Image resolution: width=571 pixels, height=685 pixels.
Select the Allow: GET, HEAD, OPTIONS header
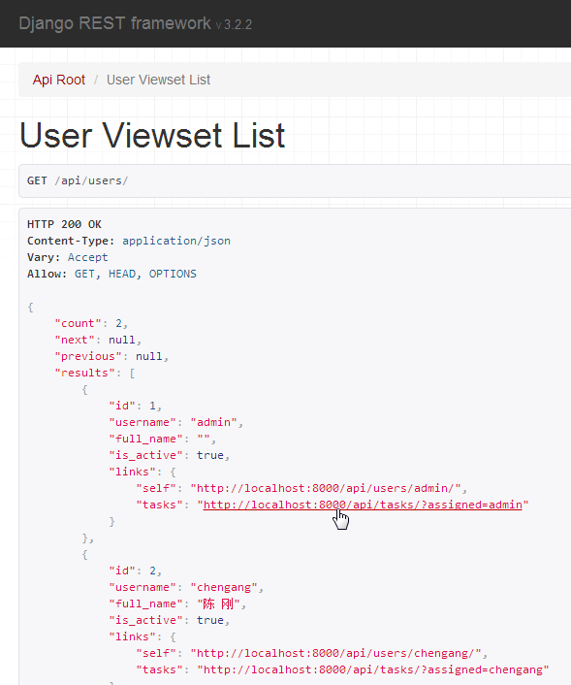tap(111, 274)
